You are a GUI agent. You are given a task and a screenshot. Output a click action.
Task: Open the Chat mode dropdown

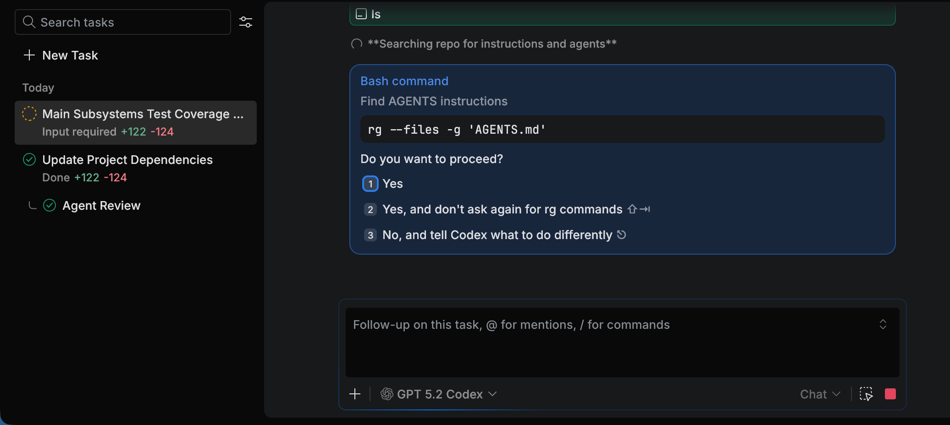coord(819,394)
